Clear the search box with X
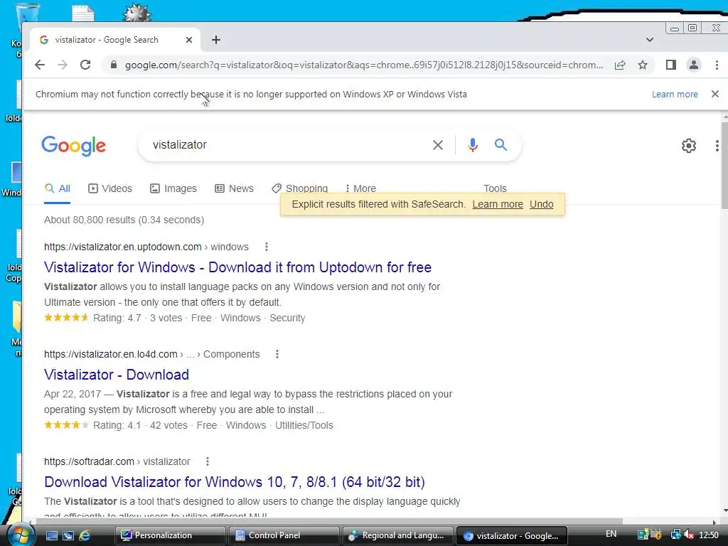Viewport: 728px width, 546px height. (437, 145)
